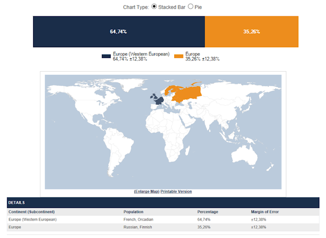
Task: Click the Margin of Error column header
Action: click(265, 212)
